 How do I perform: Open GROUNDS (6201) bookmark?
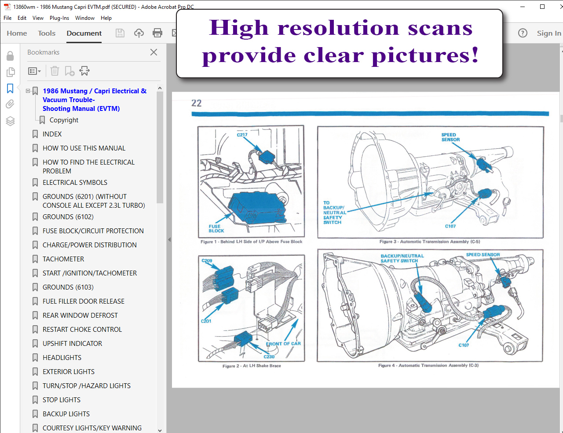[x=94, y=201]
